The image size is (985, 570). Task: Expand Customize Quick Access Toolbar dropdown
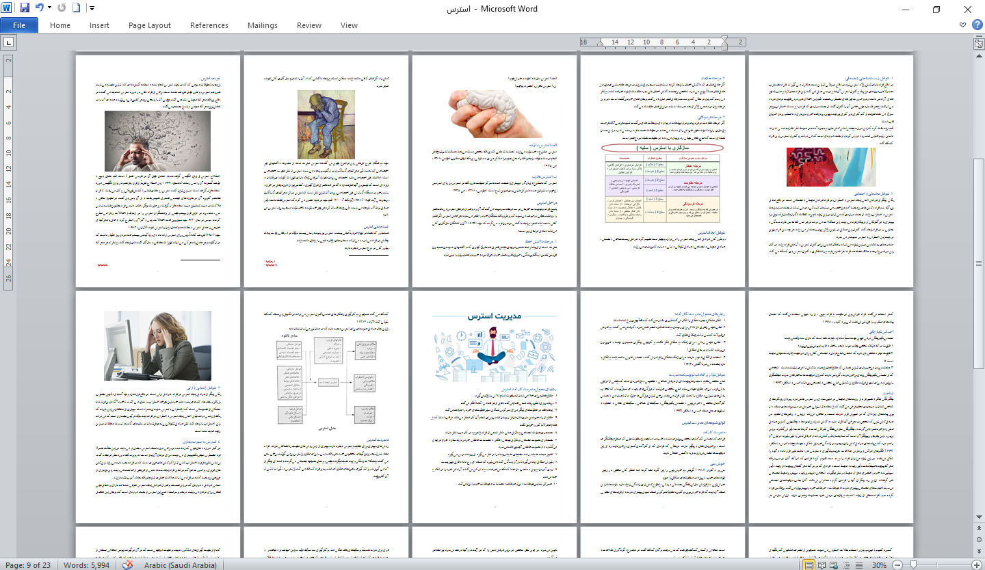[x=92, y=8]
